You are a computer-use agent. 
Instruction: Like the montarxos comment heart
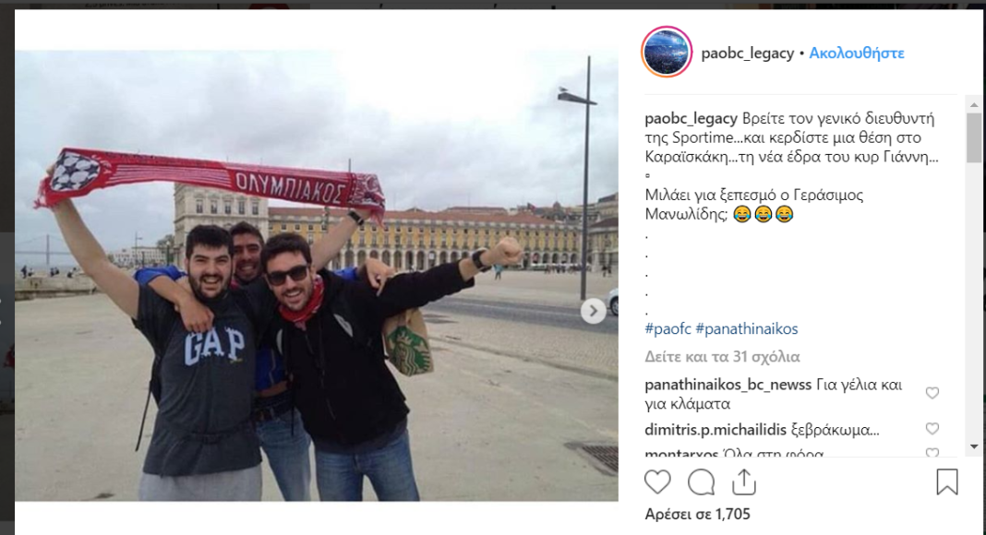point(932,452)
